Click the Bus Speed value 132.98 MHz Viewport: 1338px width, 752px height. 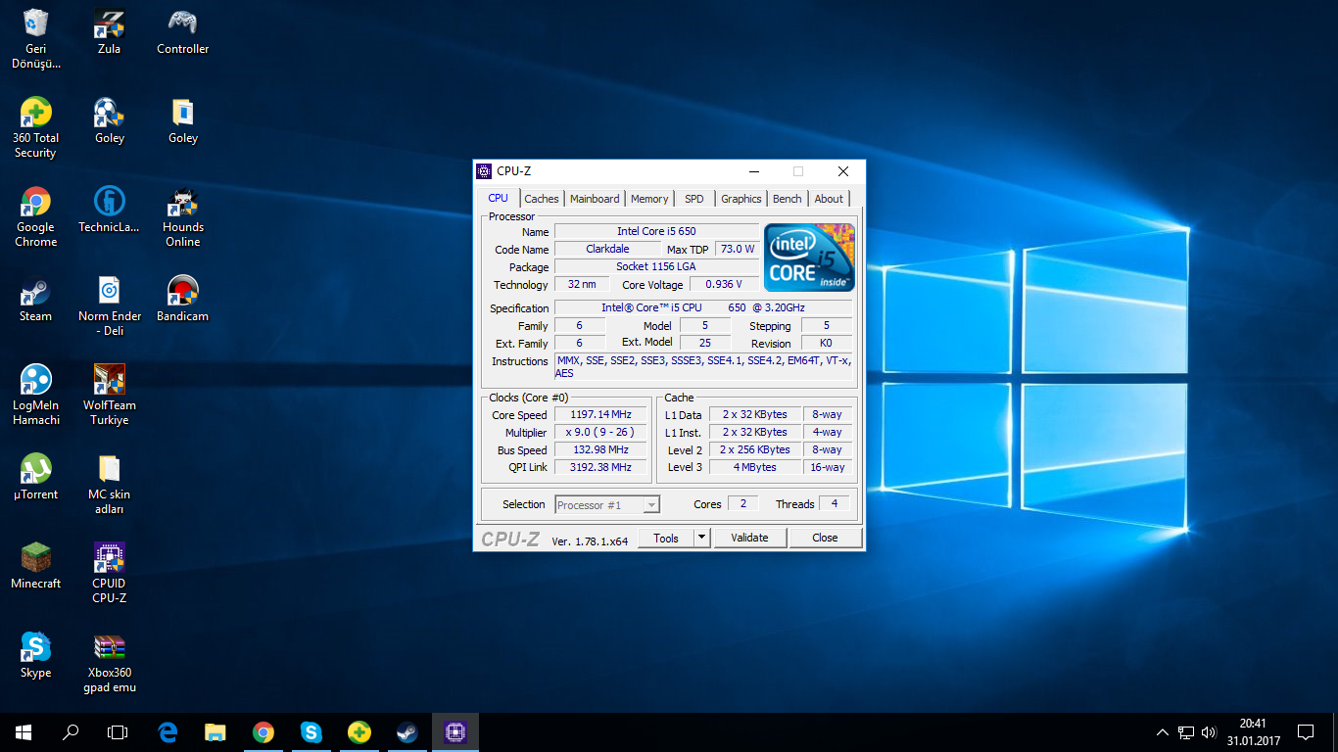[x=600, y=449]
